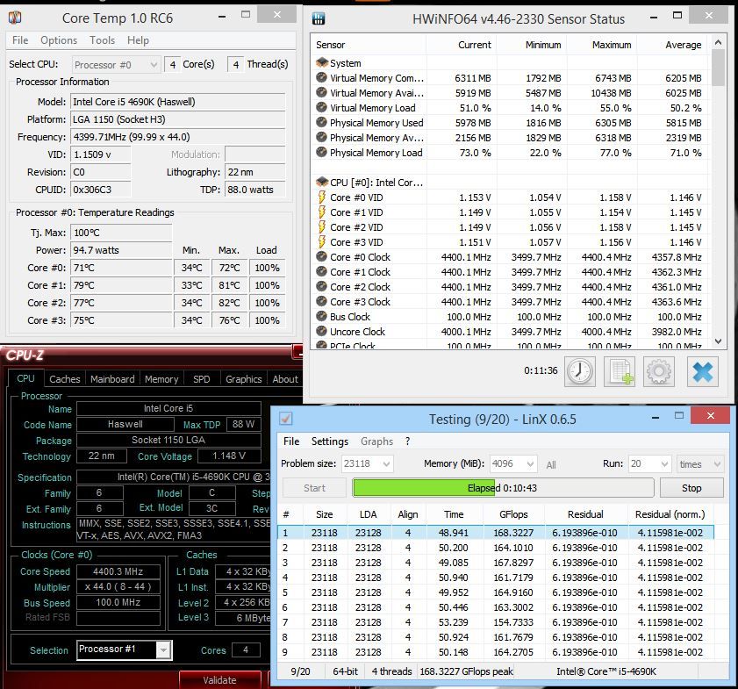Click the Bus Clock gauge icon

pyautogui.click(x=321, y=316)
